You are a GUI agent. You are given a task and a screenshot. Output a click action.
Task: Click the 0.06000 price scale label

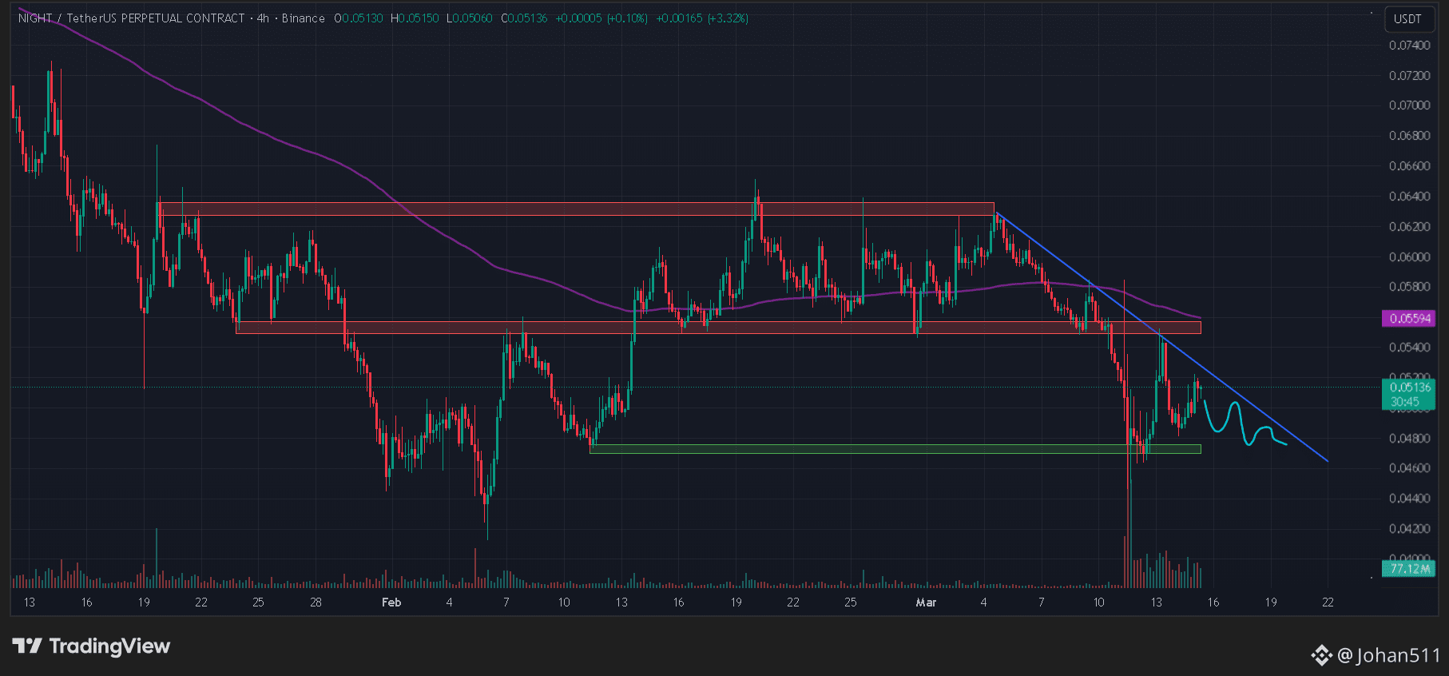[1409, 257]
